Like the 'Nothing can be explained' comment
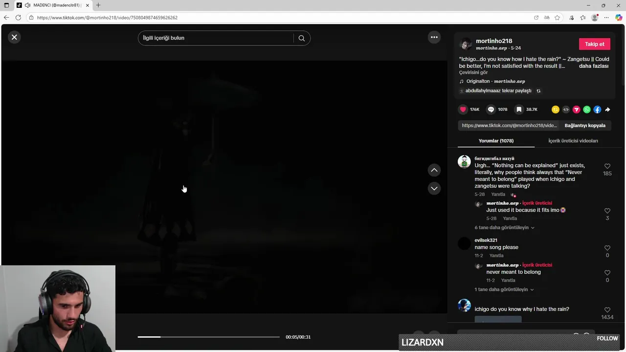The width and height of the screenshot is (626, 352). (607, 166)
